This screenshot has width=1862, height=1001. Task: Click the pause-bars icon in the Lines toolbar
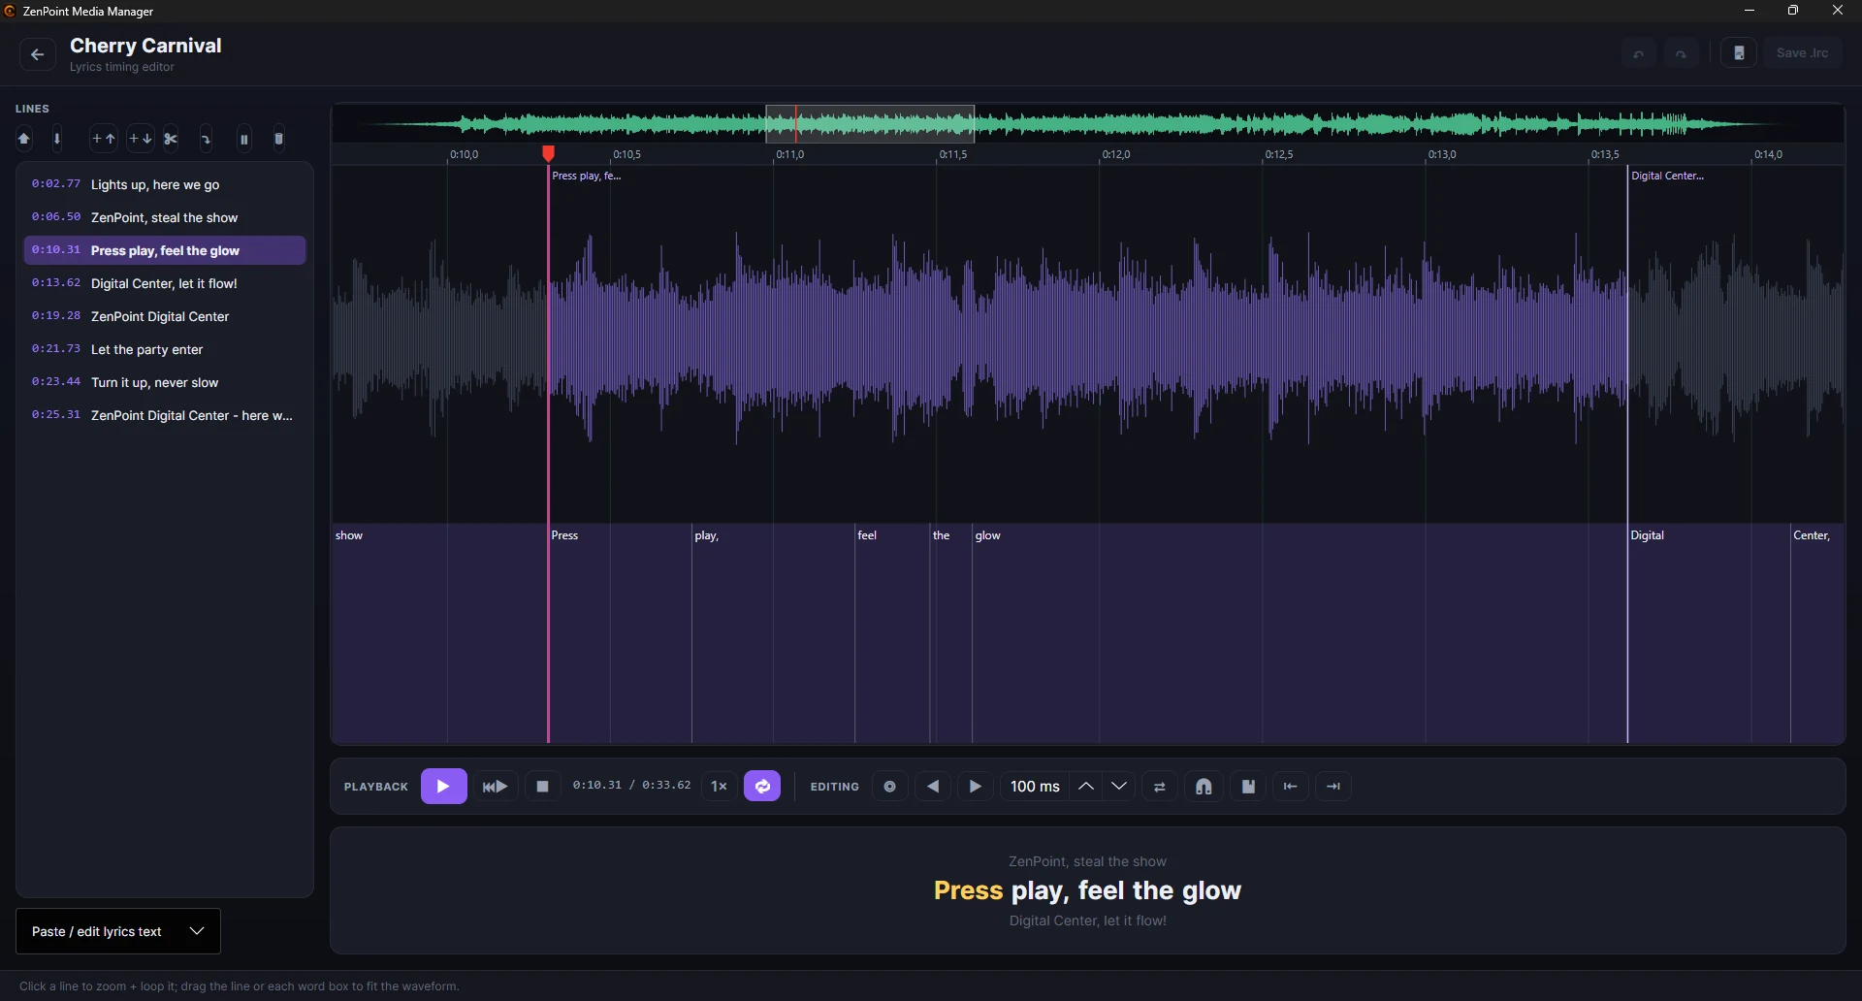pyautogui.click(x=244, y=140)
